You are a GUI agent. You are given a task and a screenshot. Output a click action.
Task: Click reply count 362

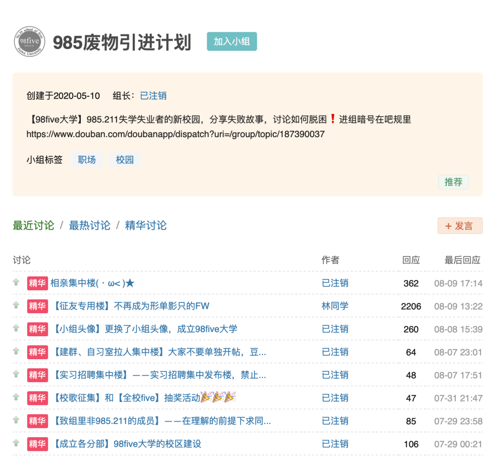pos(411,284)
